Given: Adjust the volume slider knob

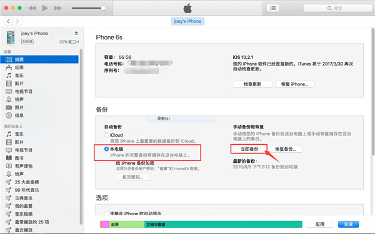Looking at the screenshot, I should 103,8.
